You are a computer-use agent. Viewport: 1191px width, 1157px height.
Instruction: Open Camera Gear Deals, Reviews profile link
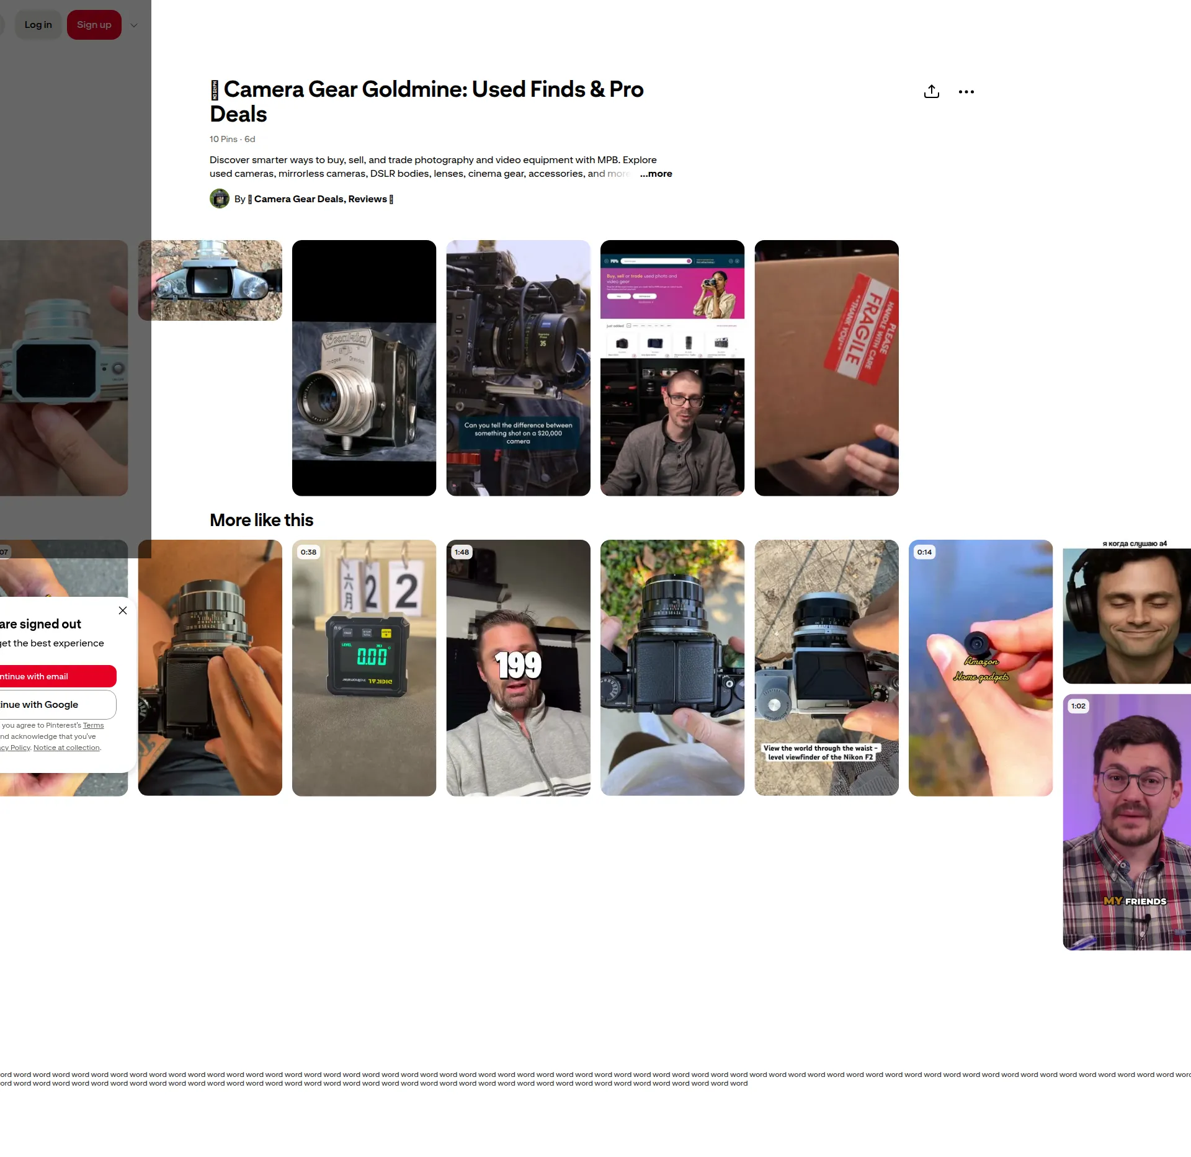[321, 199]
